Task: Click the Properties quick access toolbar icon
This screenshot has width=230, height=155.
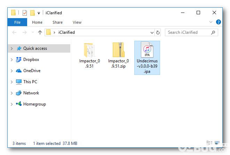Action: click(25, 13)
